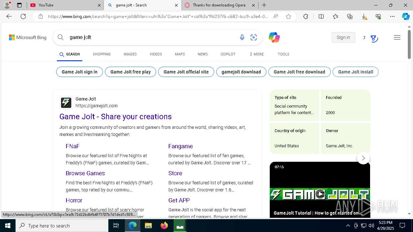Viewport: 413px width, 232px height.
Task: View site information lock icon
Action: coord(41,16)
